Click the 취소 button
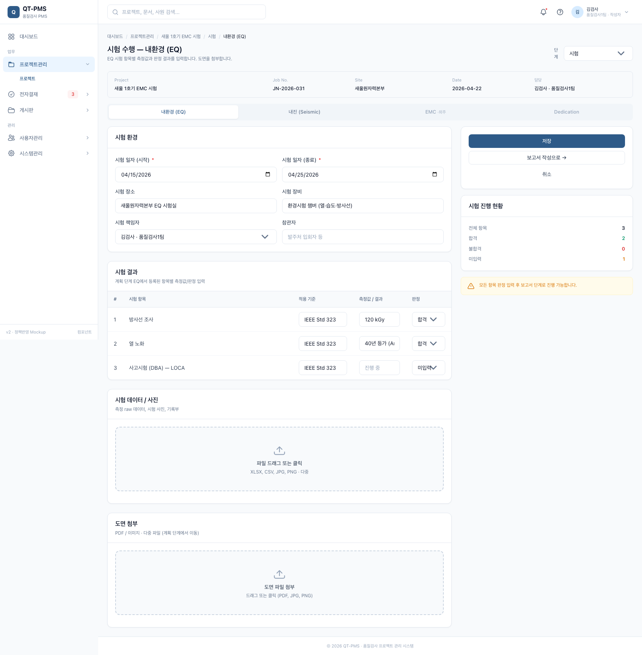 [547, 174]
